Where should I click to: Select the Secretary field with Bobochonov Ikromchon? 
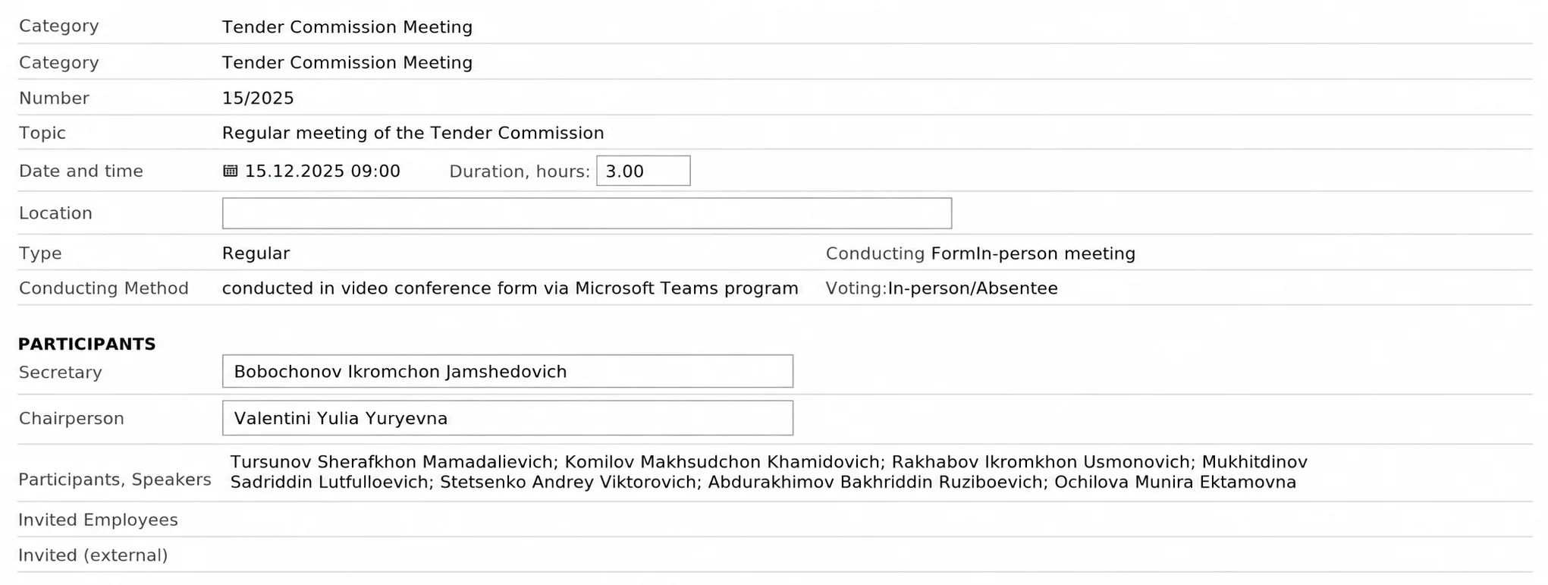point(507,371)
